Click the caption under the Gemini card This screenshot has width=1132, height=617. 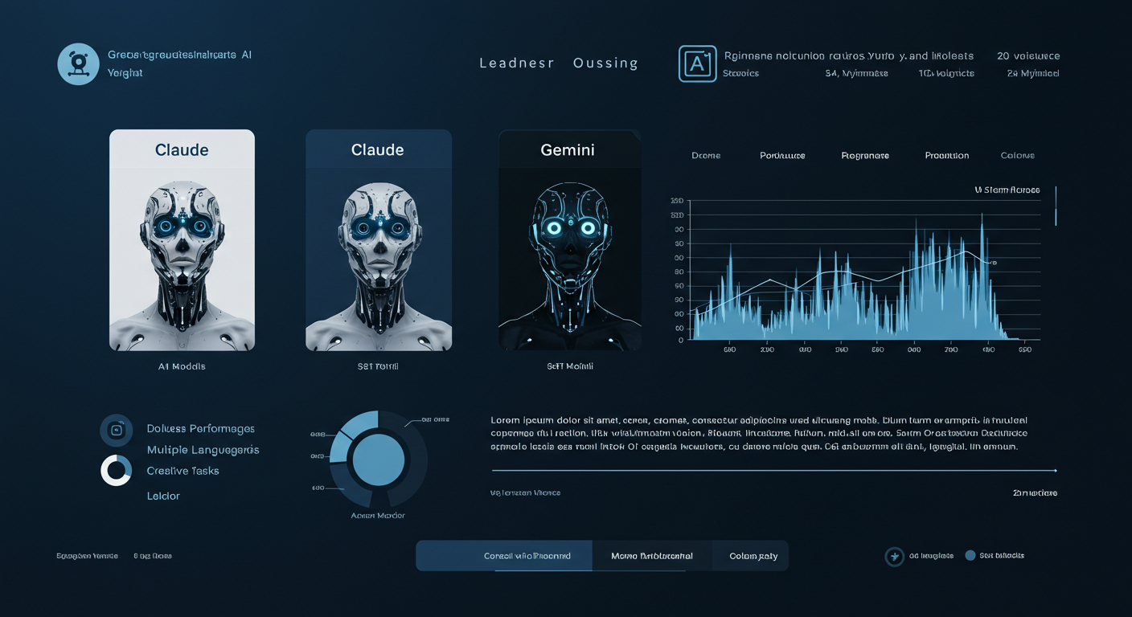(x=569, y=366)
